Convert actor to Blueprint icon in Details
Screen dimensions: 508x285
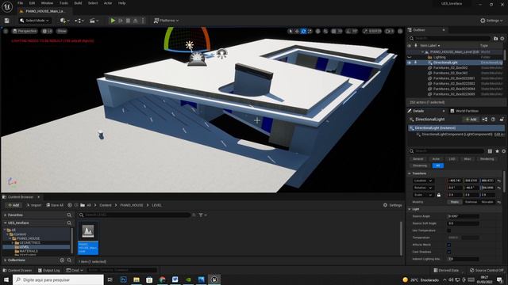pyautogui.click(x=485, y=120)
